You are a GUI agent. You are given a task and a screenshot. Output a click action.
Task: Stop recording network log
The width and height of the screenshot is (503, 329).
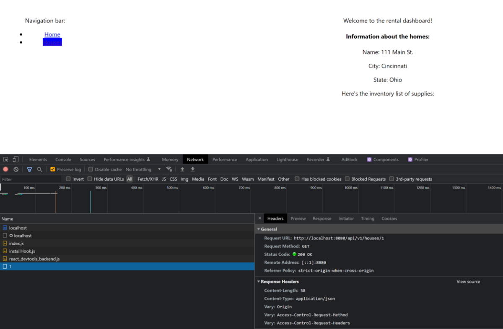pos(5,169)
